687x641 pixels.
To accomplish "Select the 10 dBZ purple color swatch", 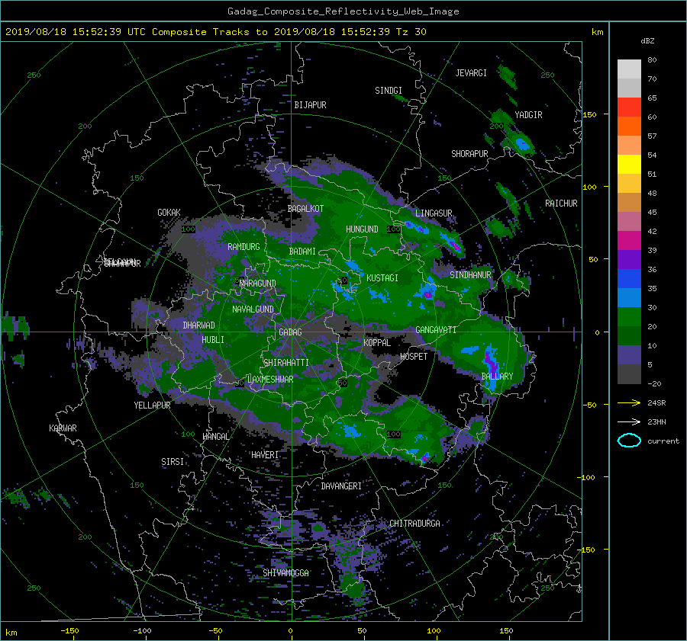I will pos(629,354).
